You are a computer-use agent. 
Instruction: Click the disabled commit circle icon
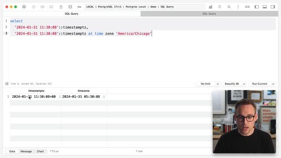click(34, 7)
